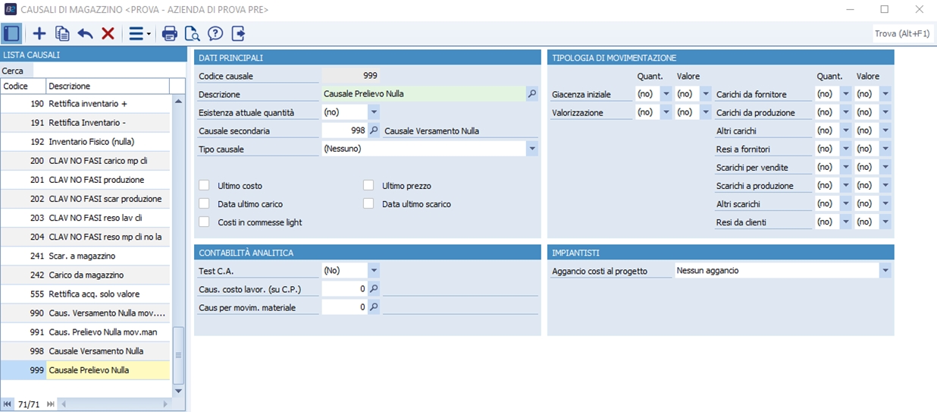The height and width of the screenshot is (412, 937).
Task: Open Carichi da produzione Quant. dropdown
Action: (846, 112)
